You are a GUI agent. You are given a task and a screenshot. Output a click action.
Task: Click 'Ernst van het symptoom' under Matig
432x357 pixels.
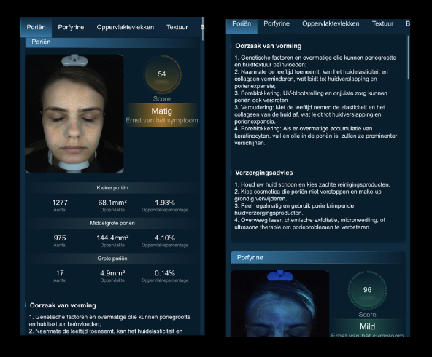pyautogui.click(x=162, y=121)
